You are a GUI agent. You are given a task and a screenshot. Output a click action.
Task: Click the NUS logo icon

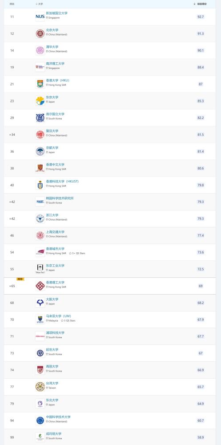(40, 17)
